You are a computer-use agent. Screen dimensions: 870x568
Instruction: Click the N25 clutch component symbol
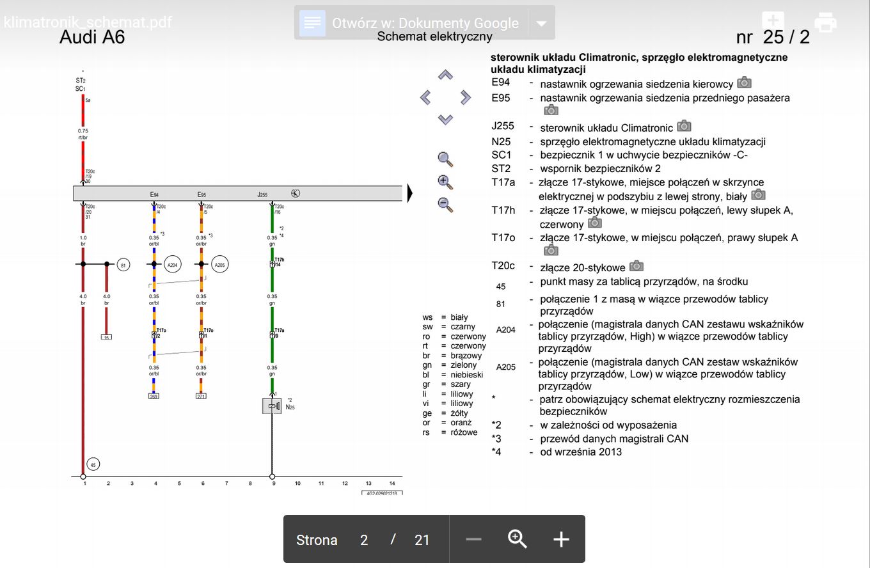tap(272, 406)
